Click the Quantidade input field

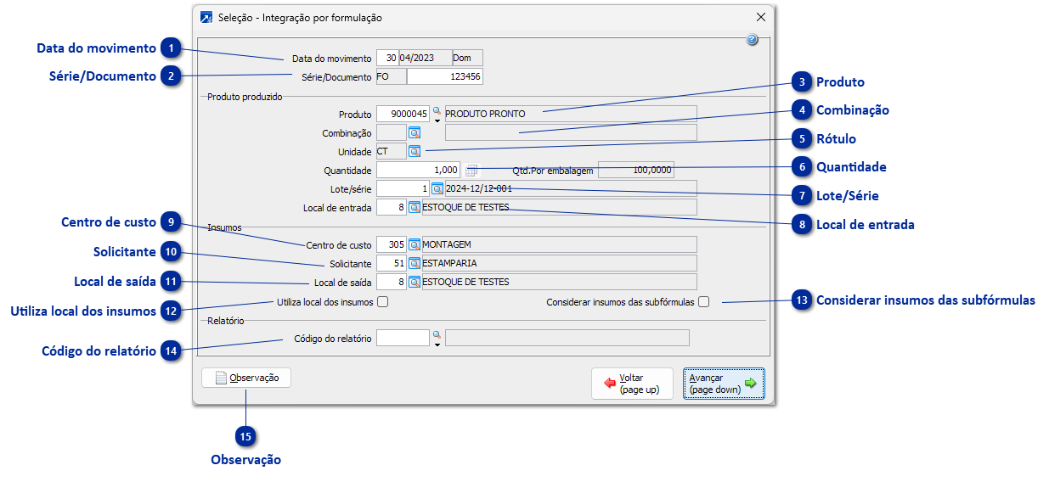point(418,170)
